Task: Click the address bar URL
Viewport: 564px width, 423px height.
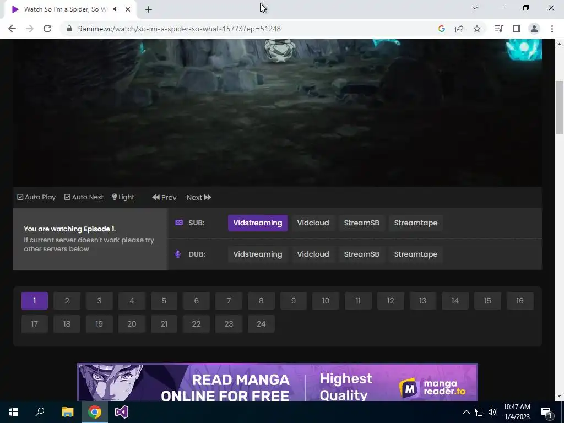Action: pos(180,29)
